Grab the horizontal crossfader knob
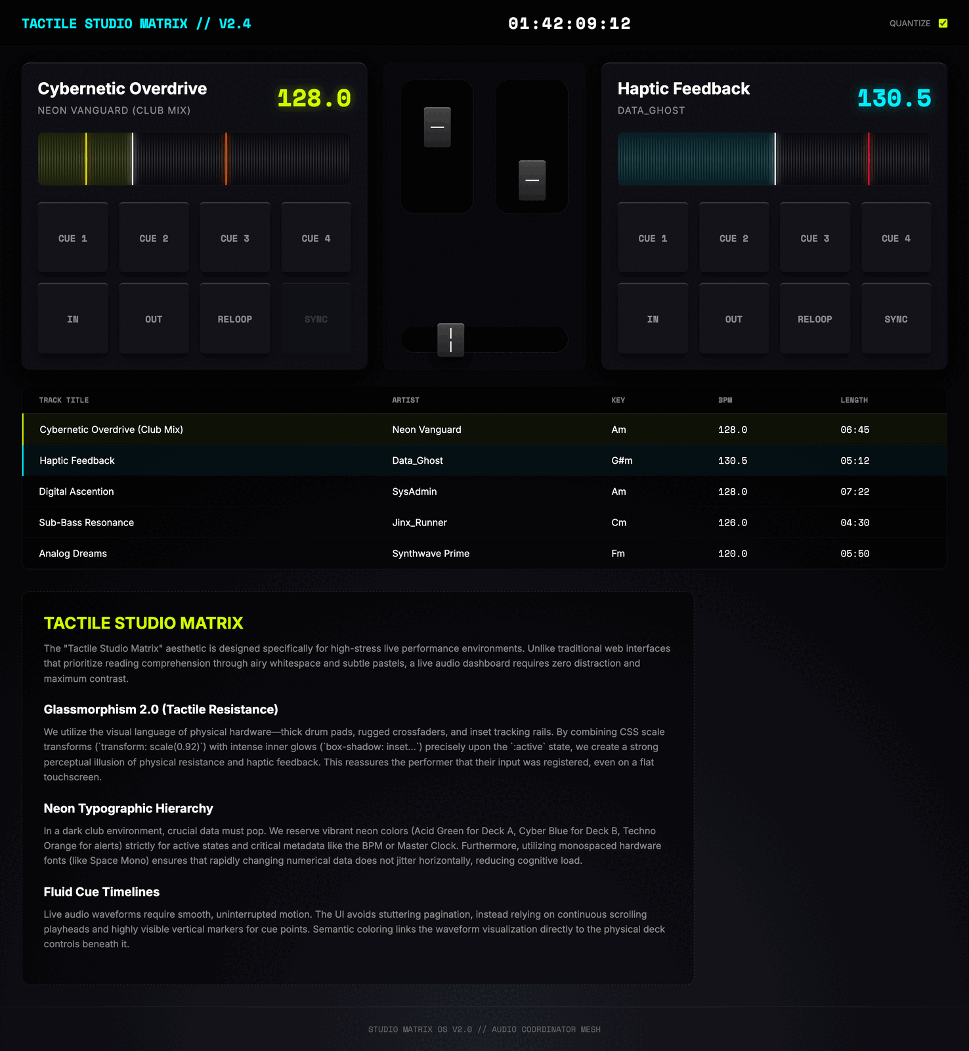The width and height of the screenshot is (969, 1051). 451,340
